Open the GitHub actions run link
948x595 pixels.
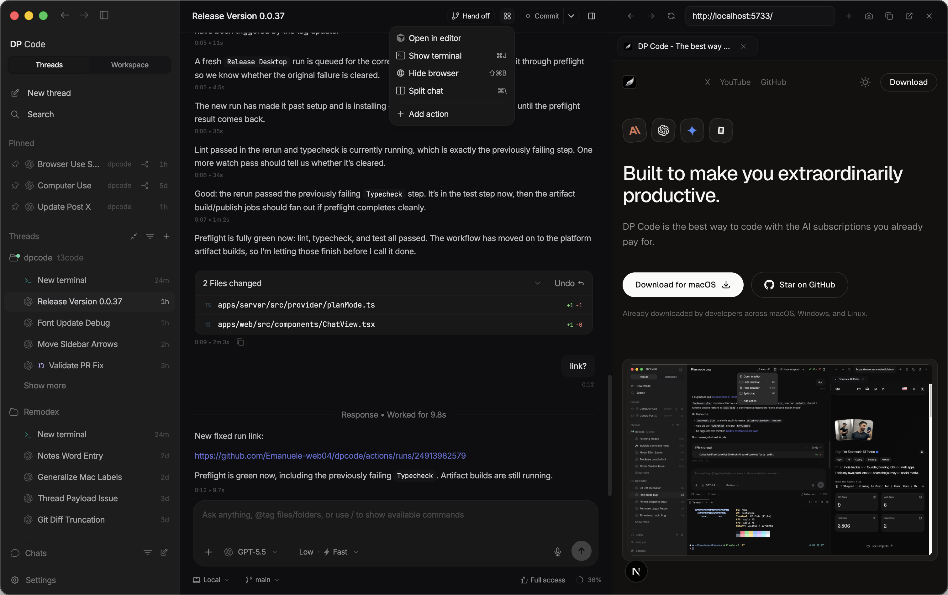pyautogui.click(x=330, y=456)
